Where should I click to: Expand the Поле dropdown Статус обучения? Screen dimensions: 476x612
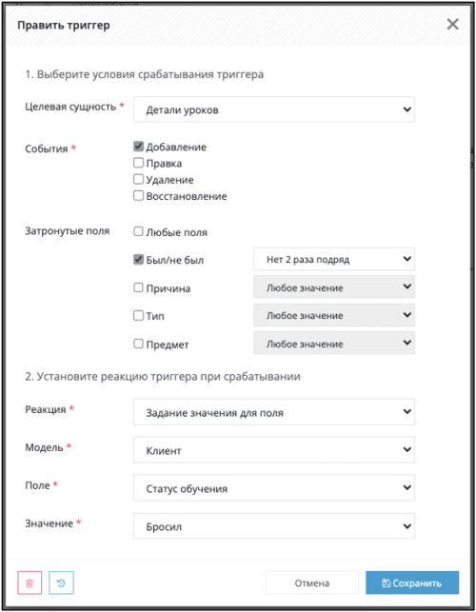click(x=274, y=488)
